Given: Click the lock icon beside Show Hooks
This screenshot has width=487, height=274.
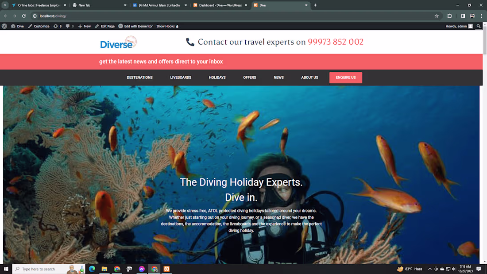Looking at the screenshot, I should click(x=177, y=26).
